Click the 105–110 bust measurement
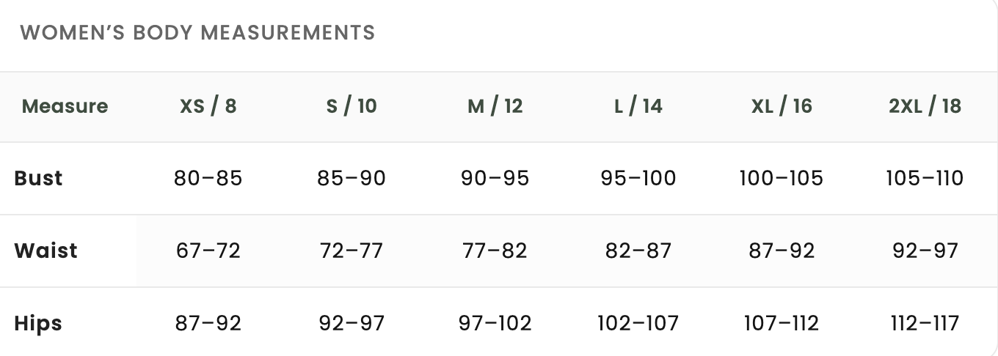 coord(925,178)
